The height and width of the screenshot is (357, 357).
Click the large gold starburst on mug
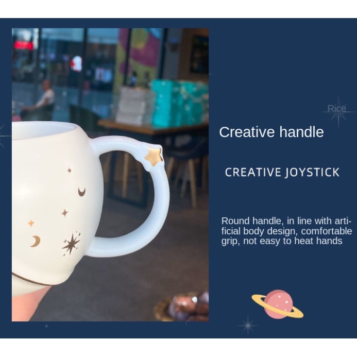72,243
